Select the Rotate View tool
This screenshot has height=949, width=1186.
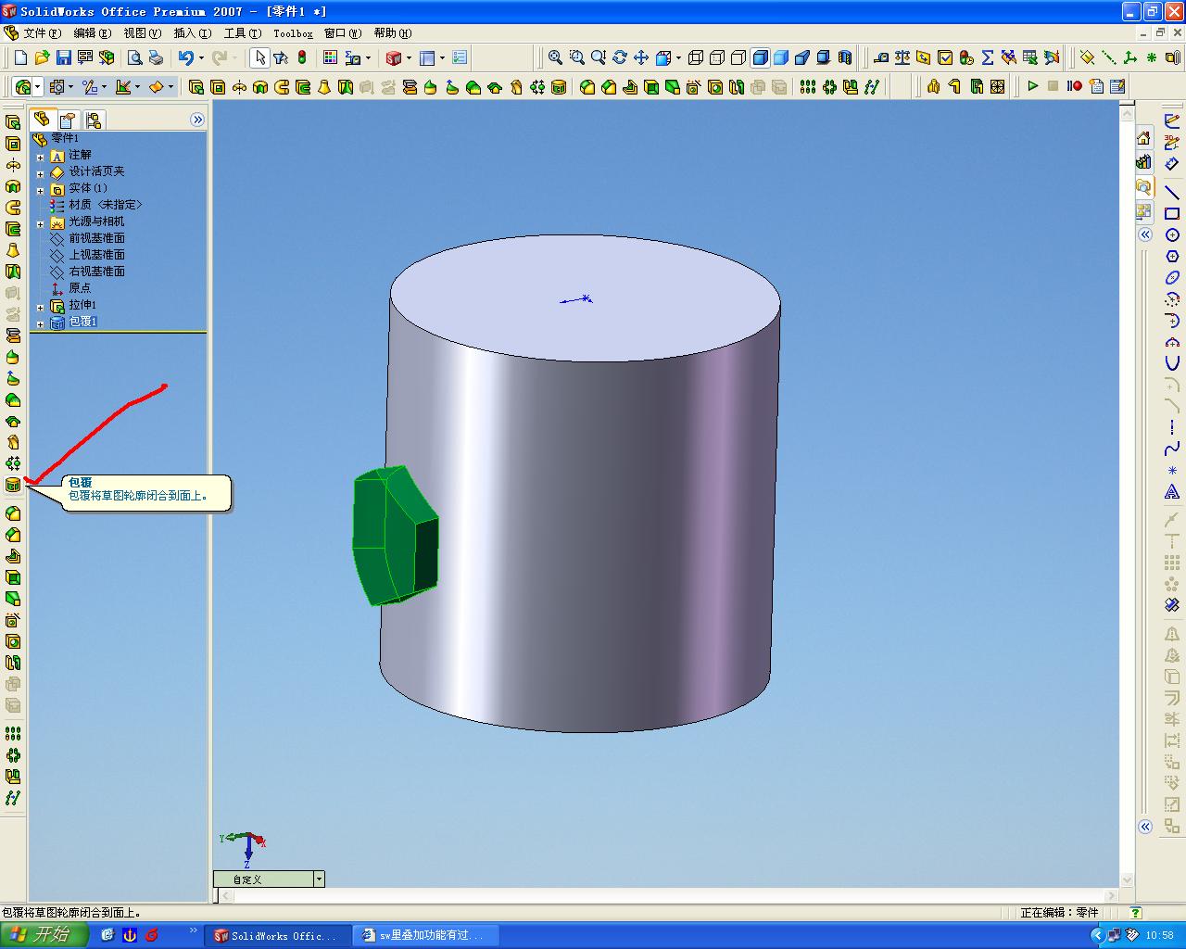click(619, 57)
